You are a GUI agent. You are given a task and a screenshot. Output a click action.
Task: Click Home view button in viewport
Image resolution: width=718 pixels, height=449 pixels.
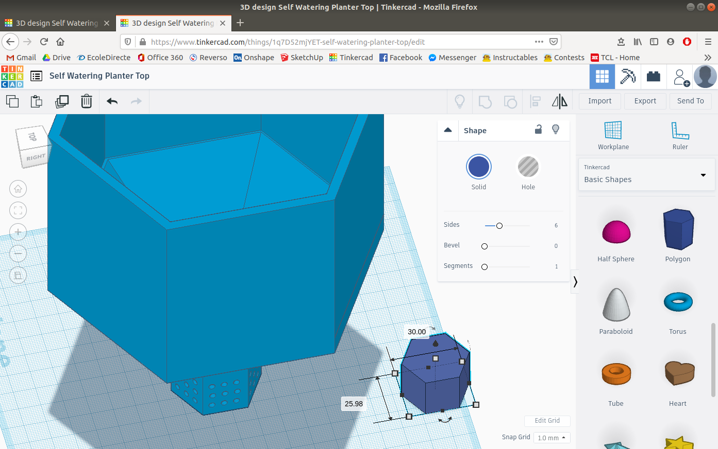18,189
